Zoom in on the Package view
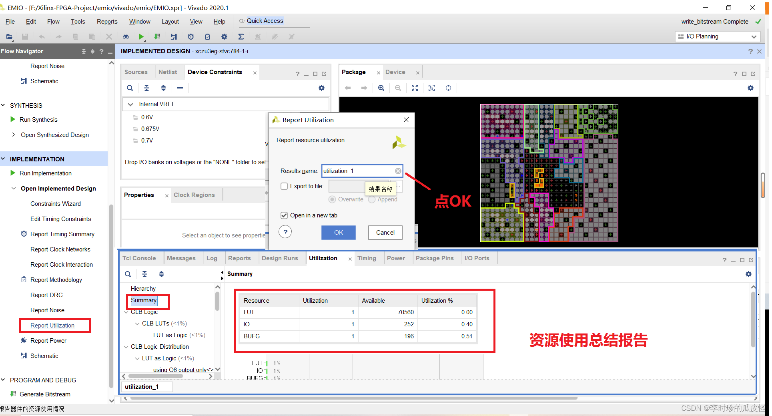This screenshot has height=416, width=772. click(x=381, y=88)
